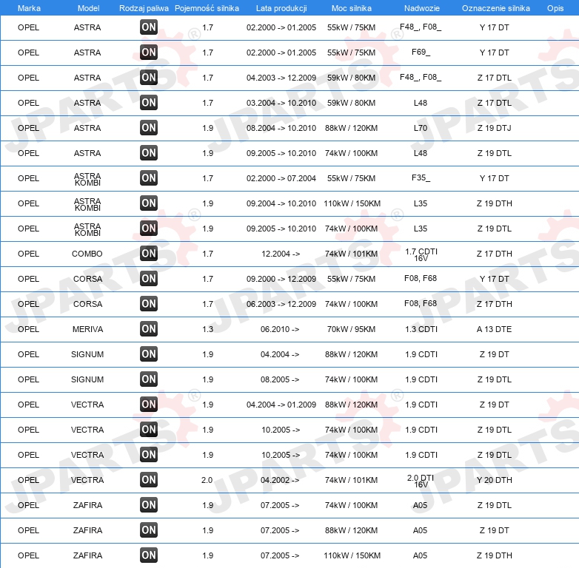The image size is (579, 568).
Task: Click ON diesel icon for ASTRA L70 row
Action: (x=149, y=128)
